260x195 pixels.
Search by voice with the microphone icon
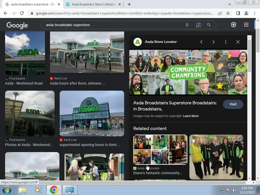(187, 25)
